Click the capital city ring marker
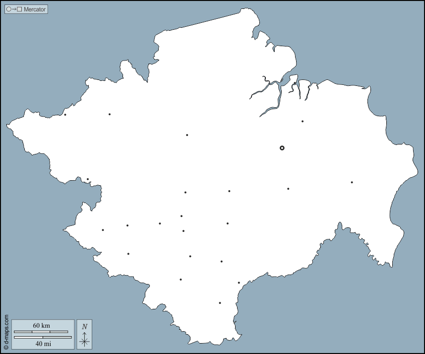This screenshot has width=425, height=354. click(282, 148)
